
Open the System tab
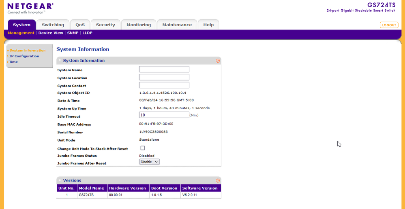[x=22, y=25]
